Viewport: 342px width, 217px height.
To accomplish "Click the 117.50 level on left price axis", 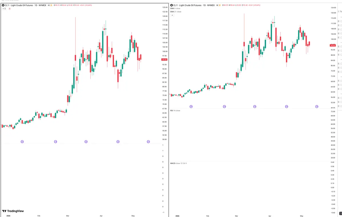I will pos(164,21).
